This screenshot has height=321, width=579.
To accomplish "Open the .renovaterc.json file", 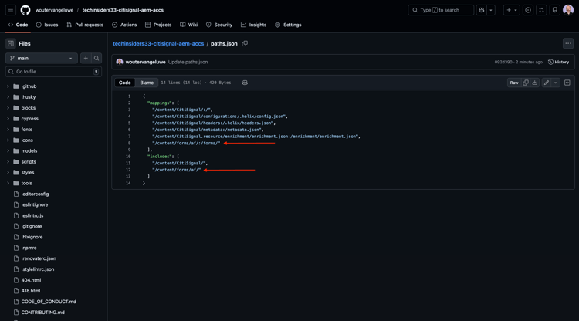I will point(39,258).
